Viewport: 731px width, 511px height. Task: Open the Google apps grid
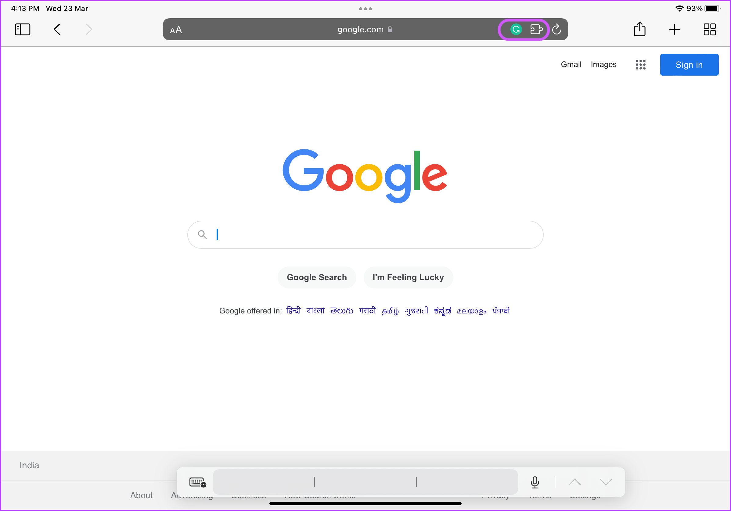point(641,65)
